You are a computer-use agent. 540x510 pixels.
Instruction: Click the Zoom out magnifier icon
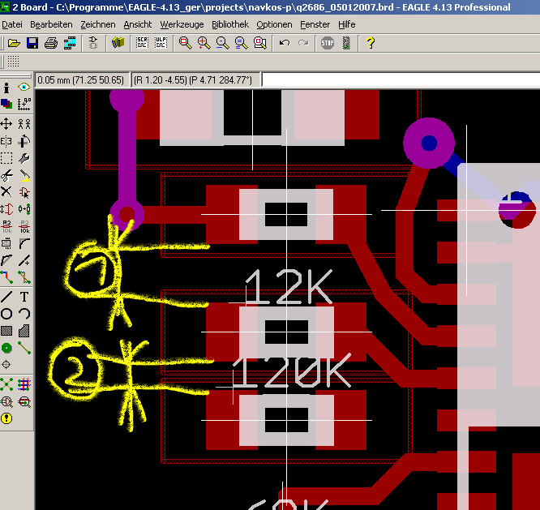click(222, 43)
